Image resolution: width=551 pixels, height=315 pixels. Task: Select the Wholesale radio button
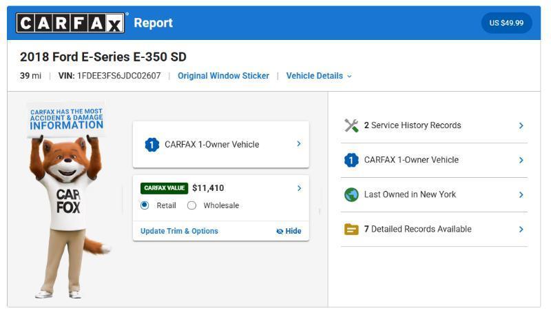[x=191, y=205]
